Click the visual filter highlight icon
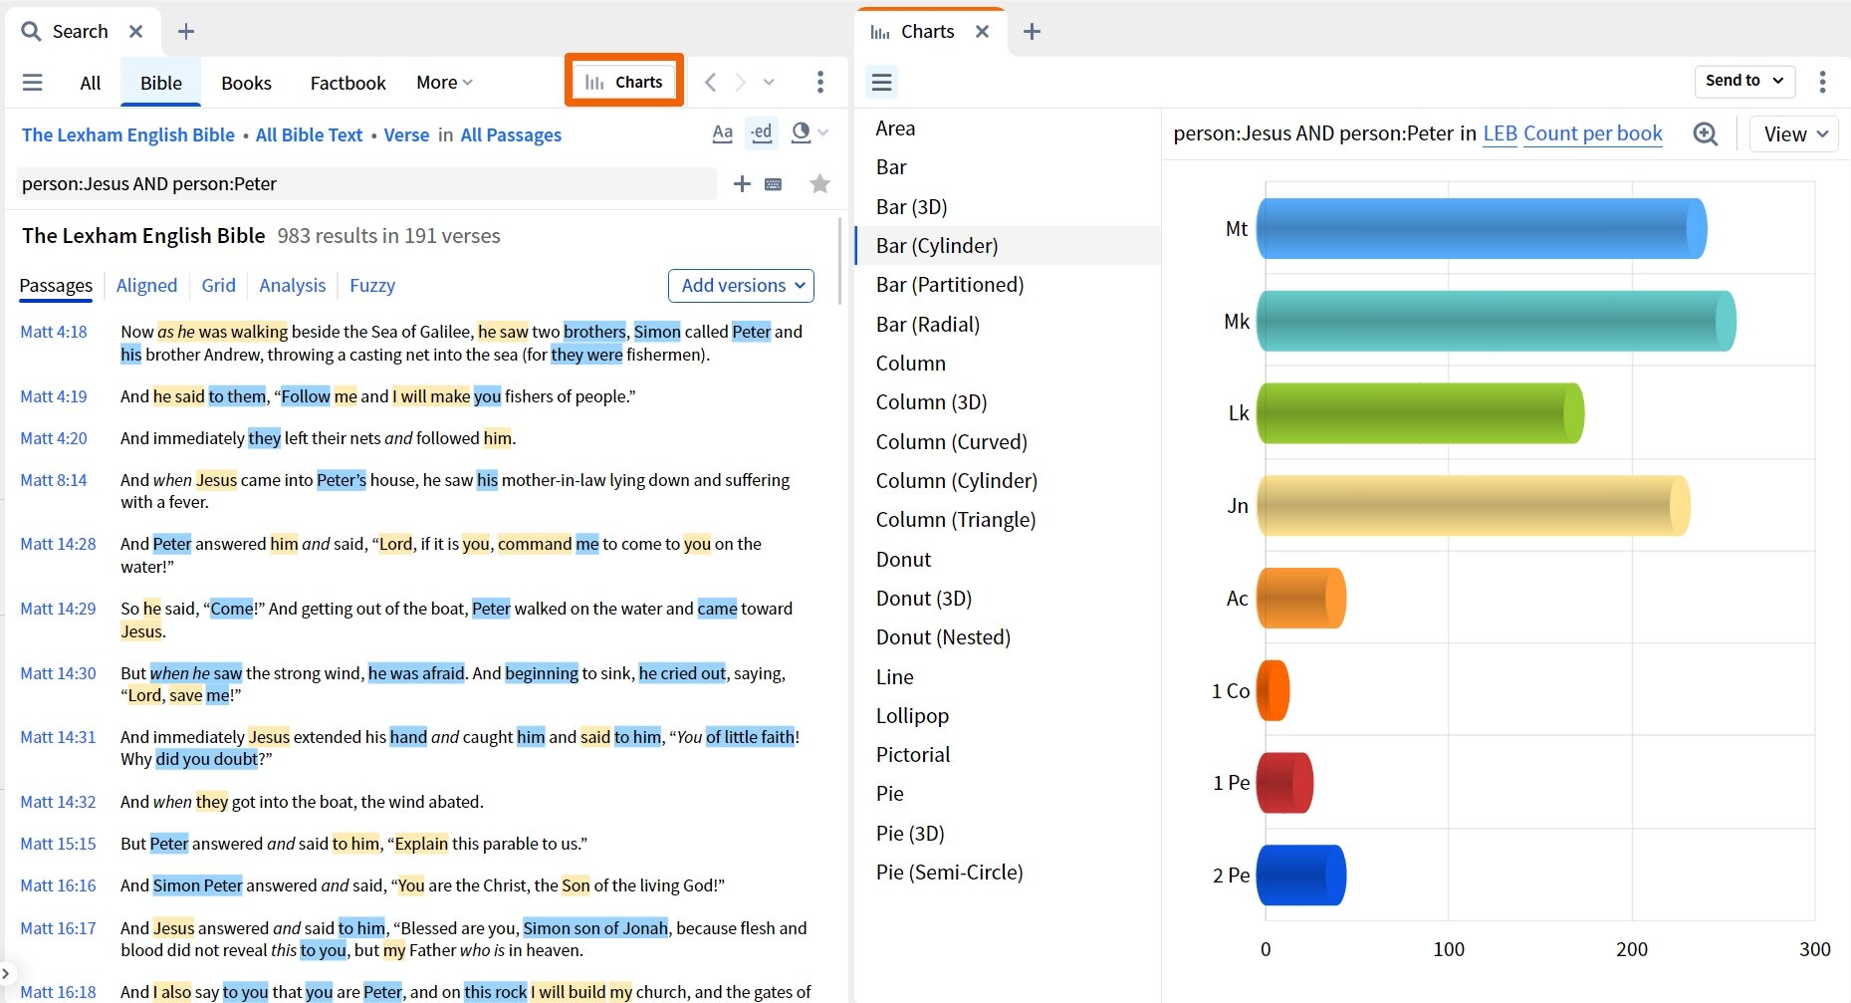Viewport: 1851px width, 1003px height. (801, 132)
